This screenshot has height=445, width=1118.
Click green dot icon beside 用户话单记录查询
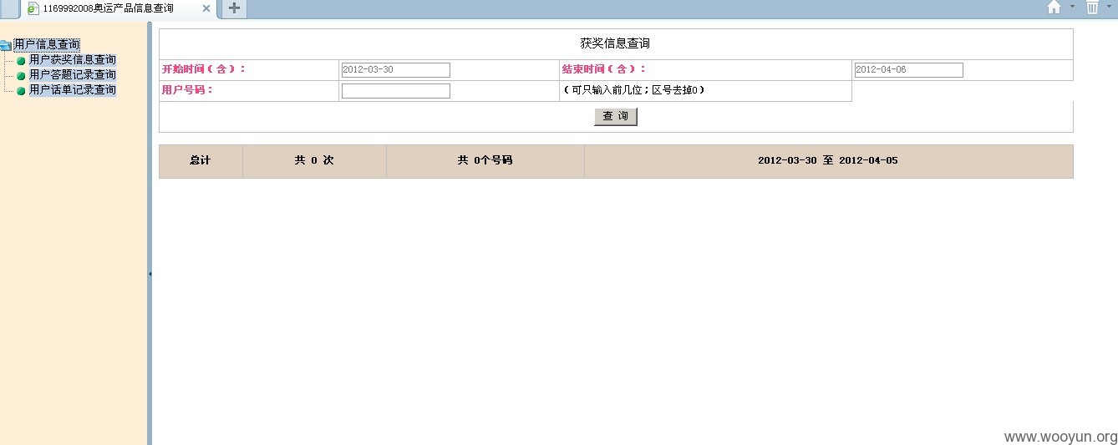(x=21, y=91)
